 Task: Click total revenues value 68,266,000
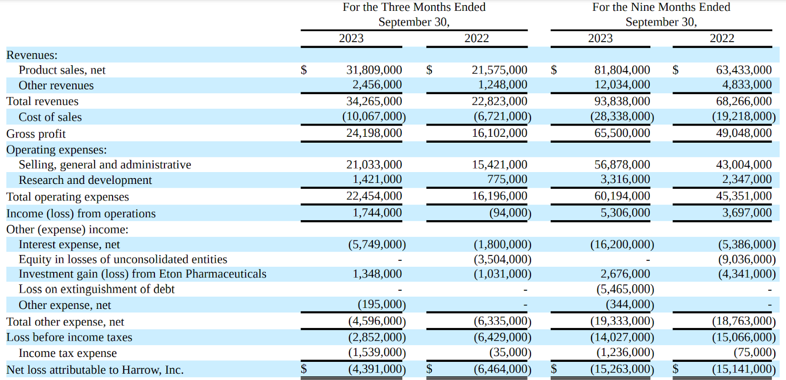(x=744, y=101)
